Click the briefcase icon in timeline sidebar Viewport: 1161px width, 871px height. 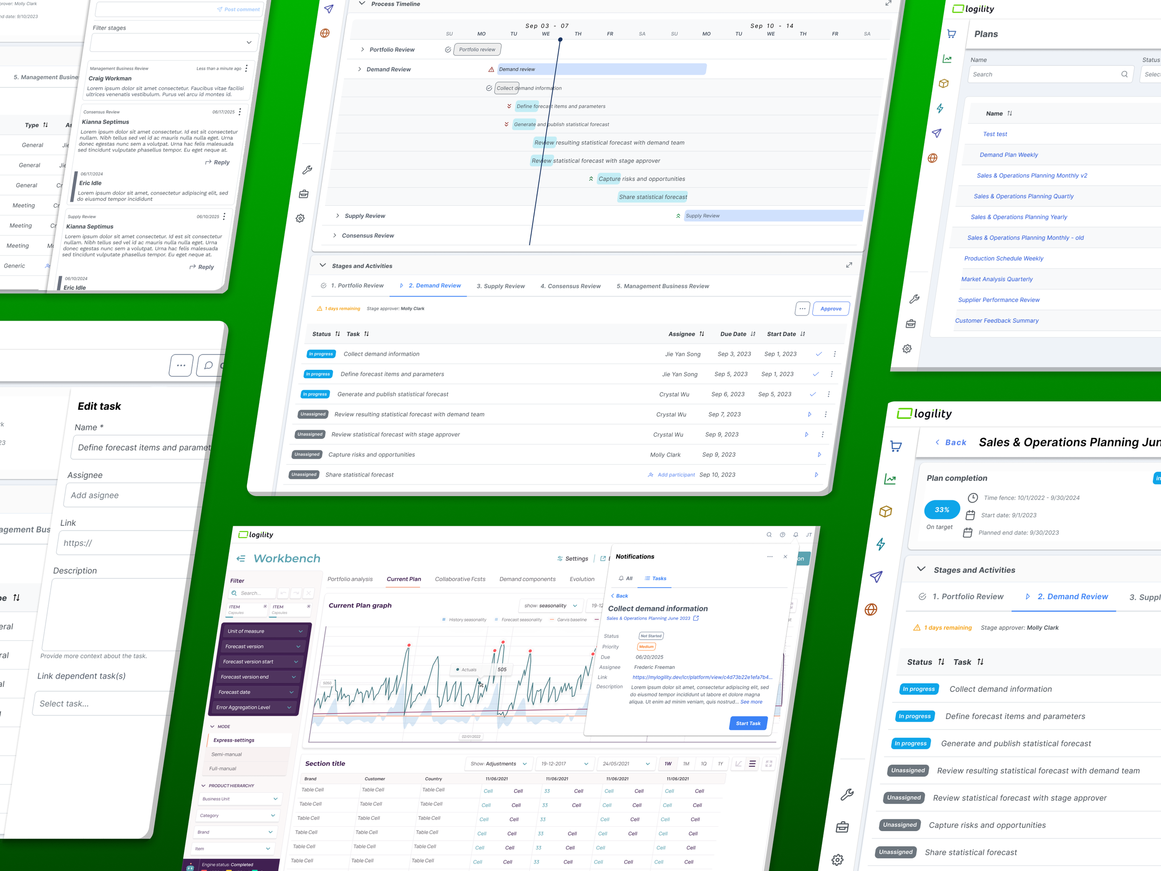click(303, 194)
